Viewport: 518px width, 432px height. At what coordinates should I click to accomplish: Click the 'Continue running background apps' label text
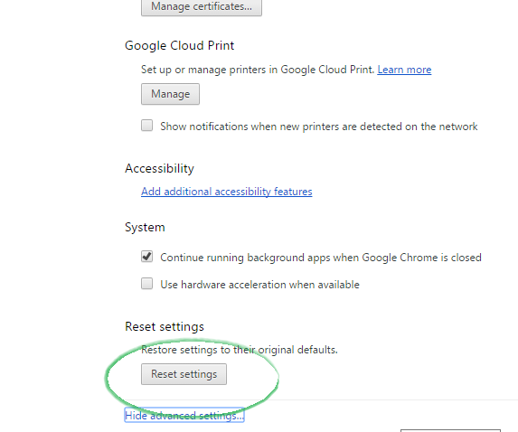[x=321, y=258]
